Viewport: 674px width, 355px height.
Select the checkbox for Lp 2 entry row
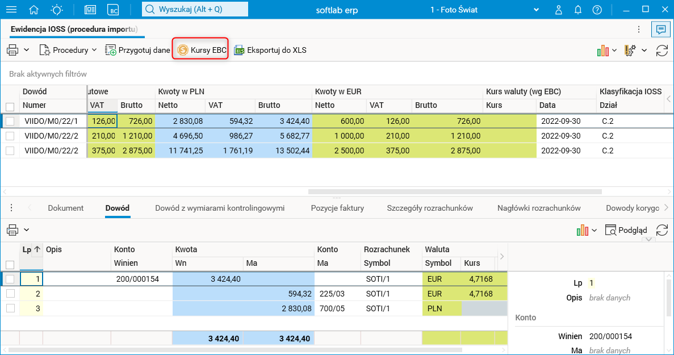pyautogui.click(x=10, y=294)
